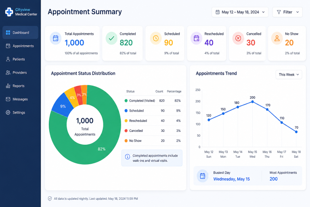Viewport: 310px width, 207px height.
Task: Open Appointments in the sidebar
Action: pyautogui.click(x=20, y=46)
